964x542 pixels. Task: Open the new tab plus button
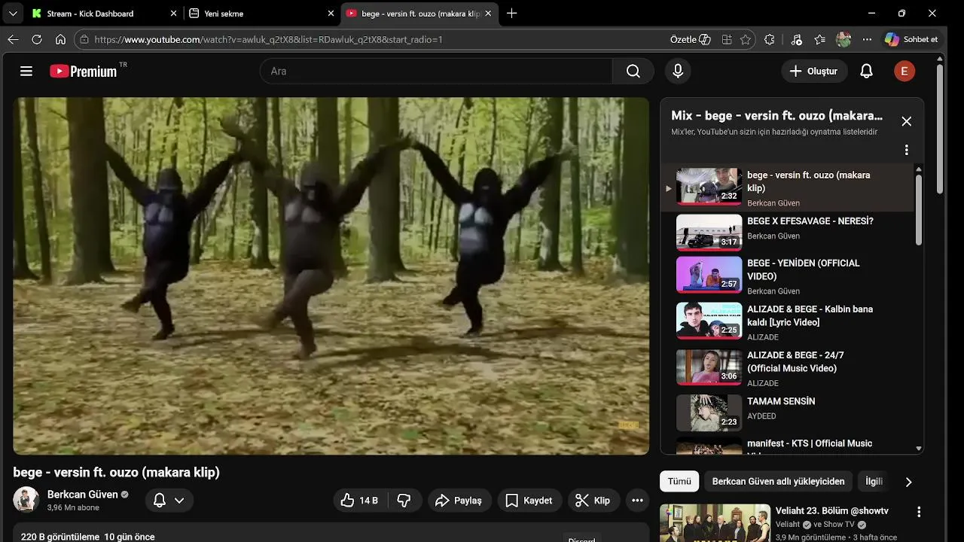512,14
